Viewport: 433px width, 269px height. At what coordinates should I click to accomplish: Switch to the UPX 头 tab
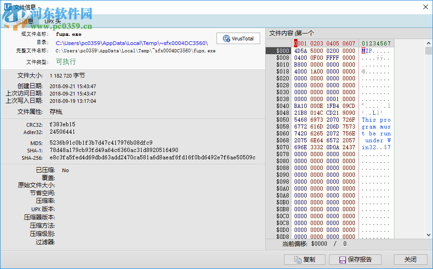pos(53,21)
